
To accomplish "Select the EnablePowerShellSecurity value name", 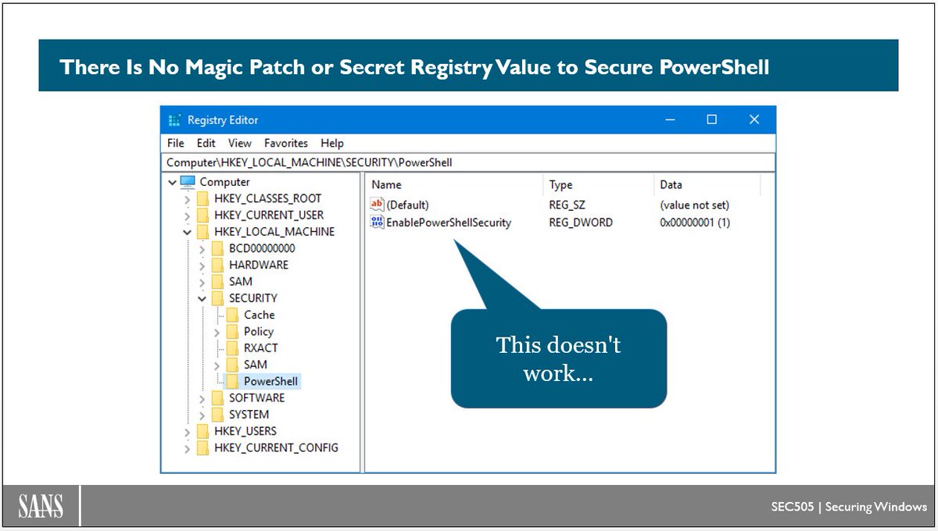I will [449, 223].
